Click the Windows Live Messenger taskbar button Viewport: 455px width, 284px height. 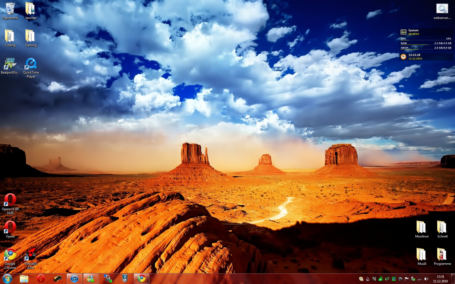click(90, 279)
